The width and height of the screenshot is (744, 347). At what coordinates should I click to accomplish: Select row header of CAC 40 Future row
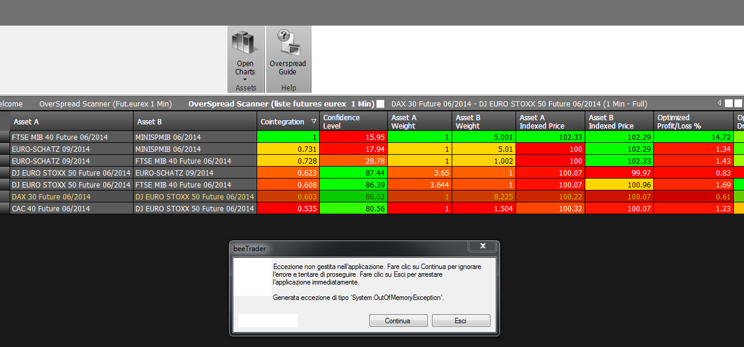5,208
